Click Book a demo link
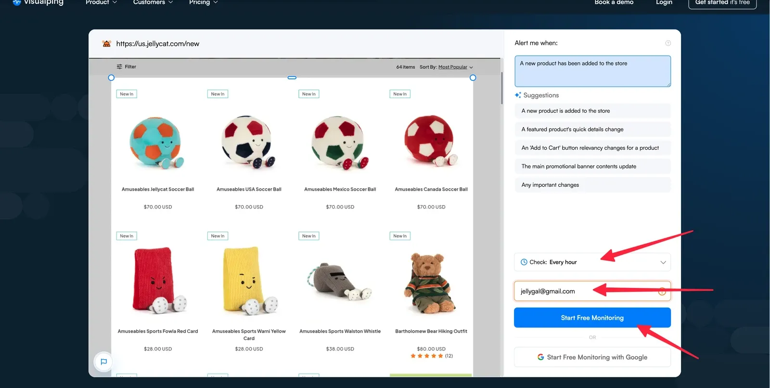Viewport: 770px width, 388px height. (614, 2)
